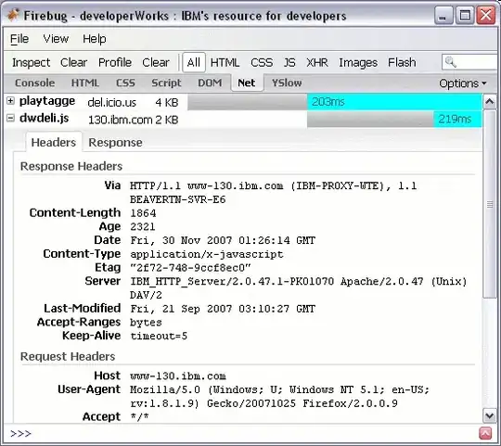Click the Date header value
This screenshot has height=446, width=501.
pyautogui.click(x=223, y=240)
